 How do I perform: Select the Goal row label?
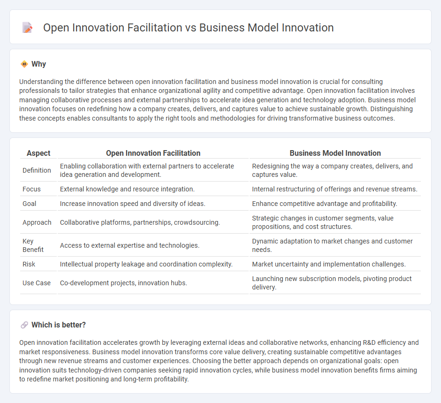[x=29, y=204]
